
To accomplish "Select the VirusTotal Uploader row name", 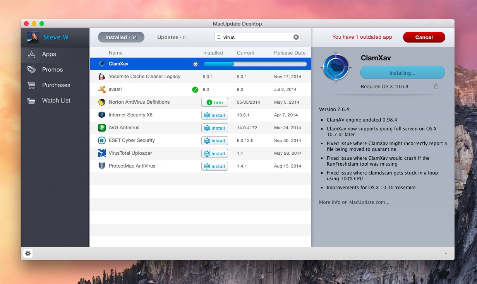I will click(x=130, y=153).
